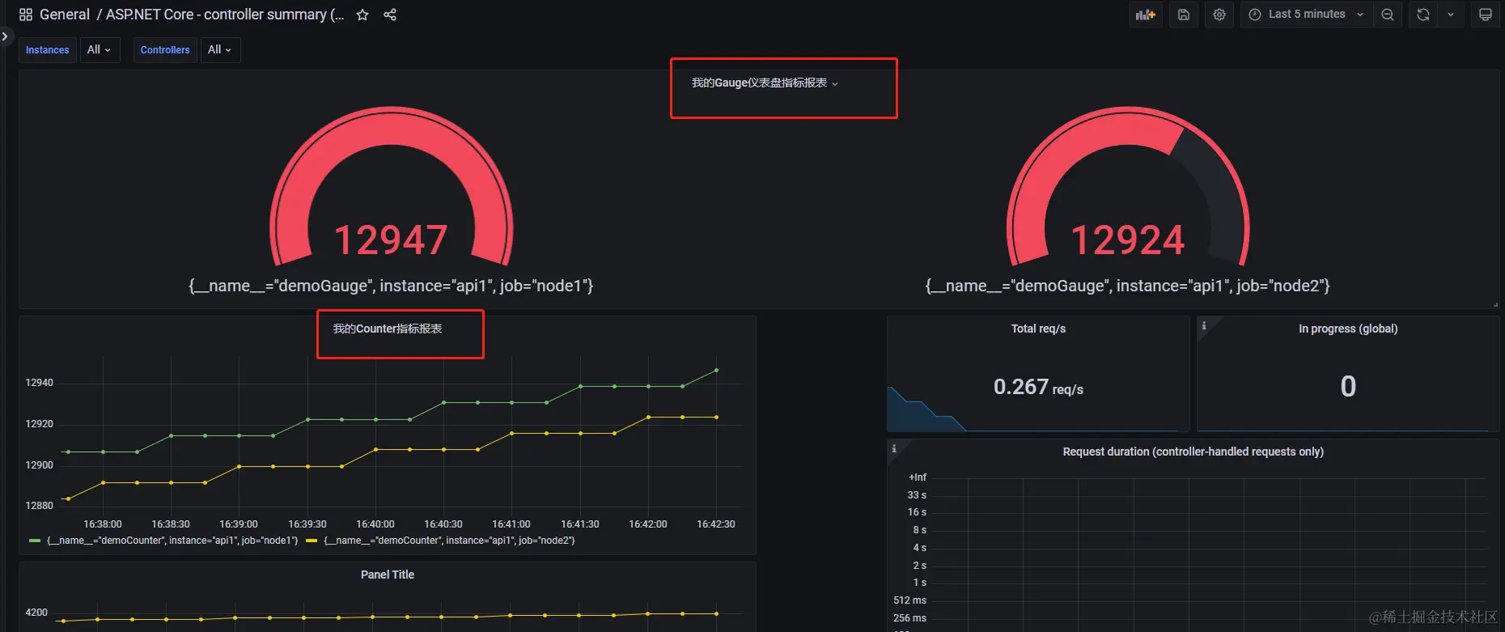Show info for In progress panel
Viewport: 1505px width, 632px height.
(x=1204, y=325)
